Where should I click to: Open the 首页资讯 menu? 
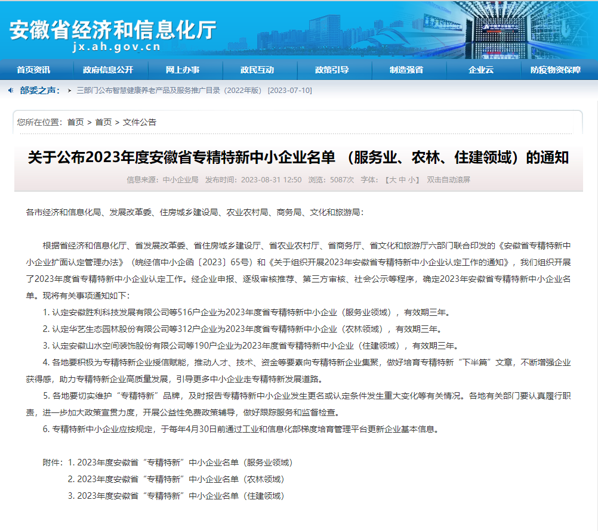[33, 70]
